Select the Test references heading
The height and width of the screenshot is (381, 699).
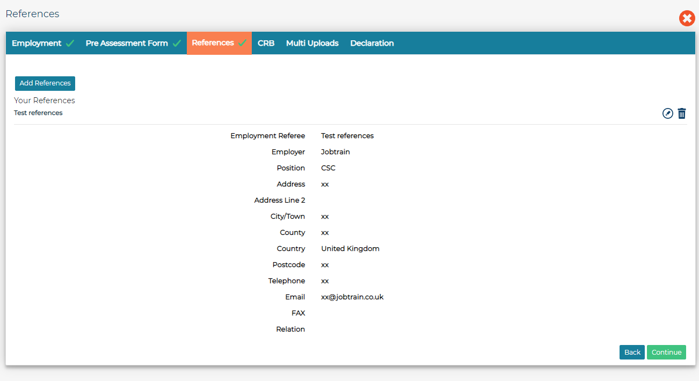[x=38, y=112]
